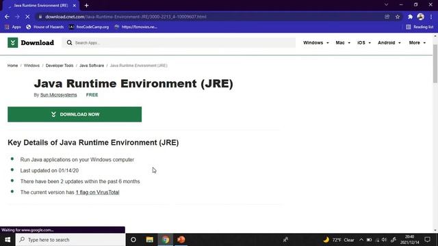Image resolution: width=438 pixels, height=246 pixels.
Task: Go to Java Software breadcrumb
Action: [92, 66]
